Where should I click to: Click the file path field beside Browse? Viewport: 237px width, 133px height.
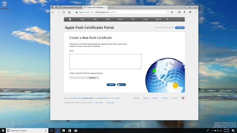pyautogui.click(x=79, y=78)
